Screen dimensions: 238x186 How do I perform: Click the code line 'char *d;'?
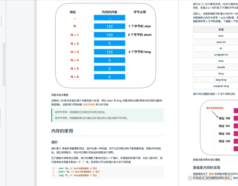tap(78, 168)
